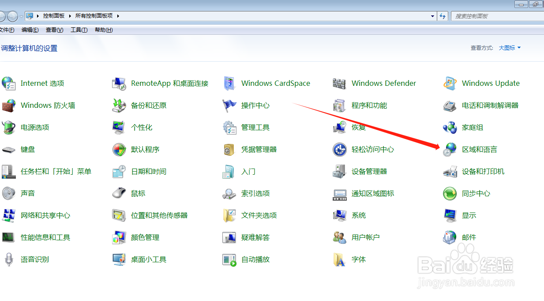The width and height of the screenshot is (544, 301).
Task: Open the 网络和共享中心 icon
Action: [8, 215]
